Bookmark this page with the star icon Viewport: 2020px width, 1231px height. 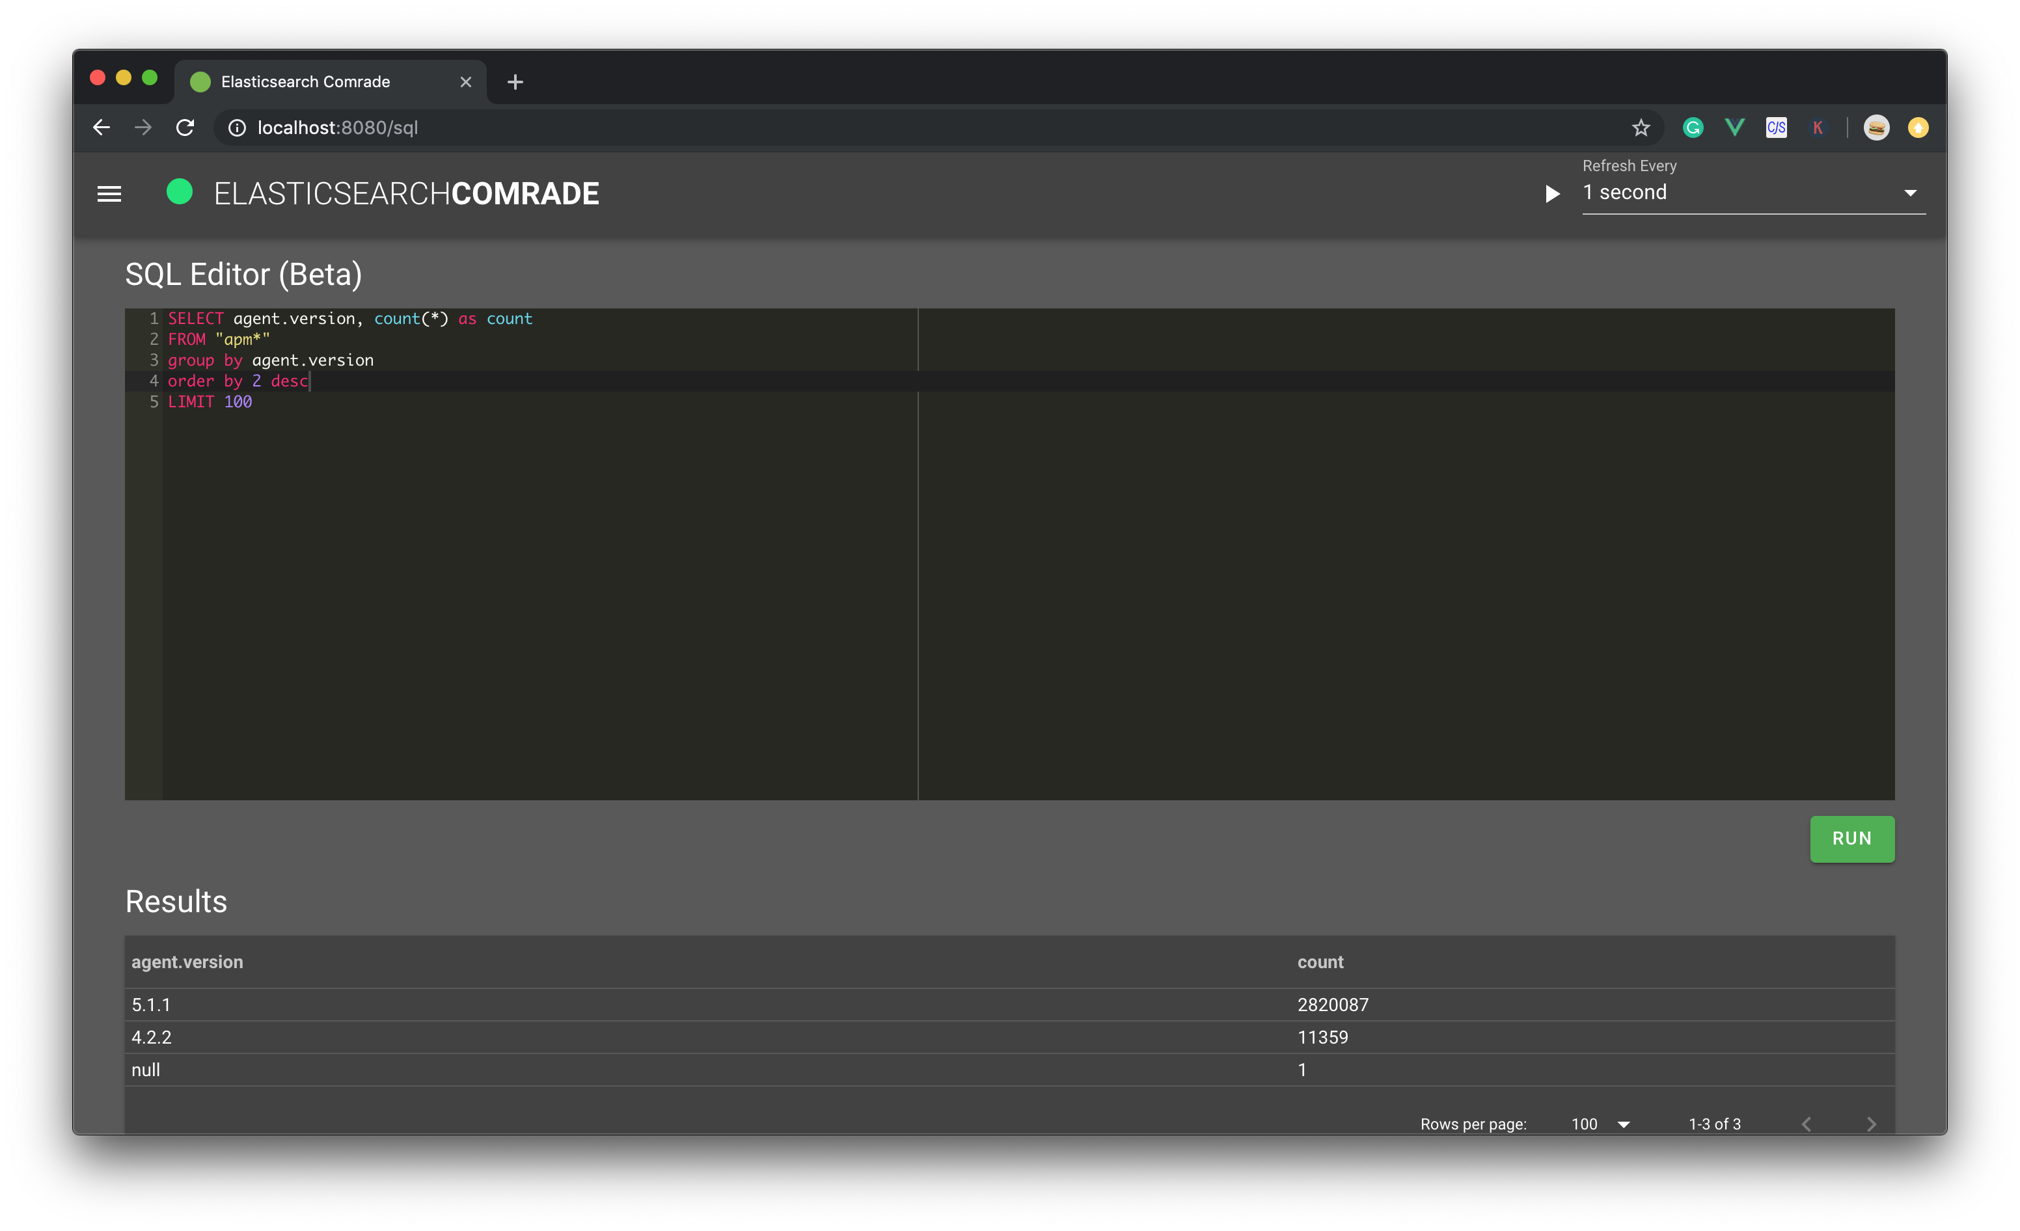tap(1641, 128)
